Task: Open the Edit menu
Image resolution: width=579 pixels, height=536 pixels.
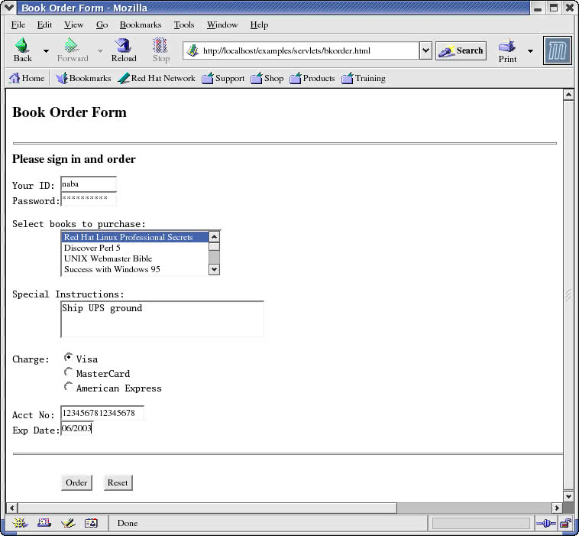Action: [x=44, y=24]
